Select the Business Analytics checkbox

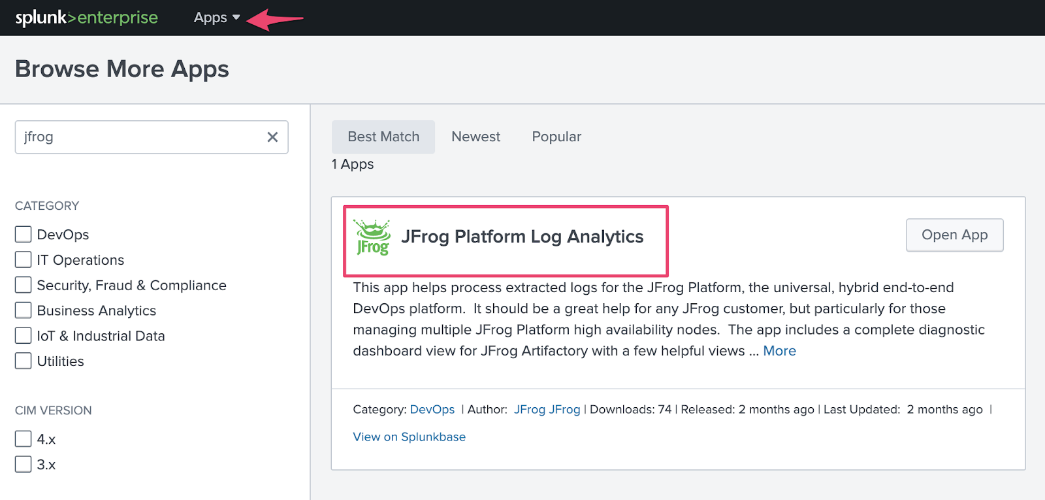tap(24, 310)
